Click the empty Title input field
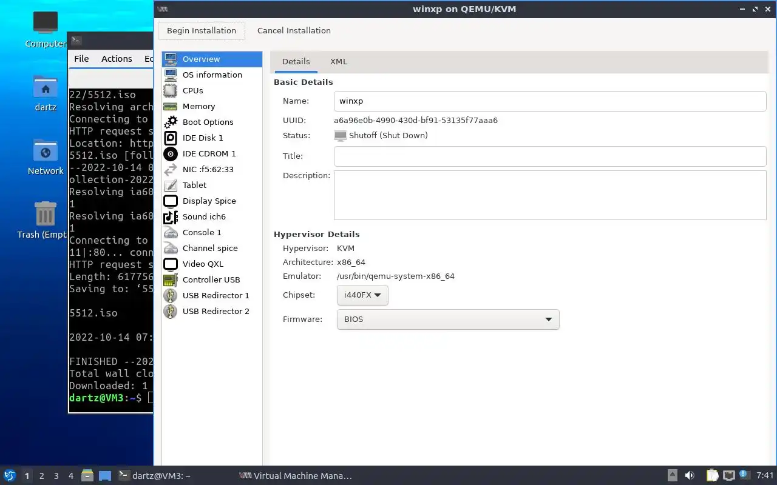The width and height of the screenshot is (777, 485). tap(550, 156)
